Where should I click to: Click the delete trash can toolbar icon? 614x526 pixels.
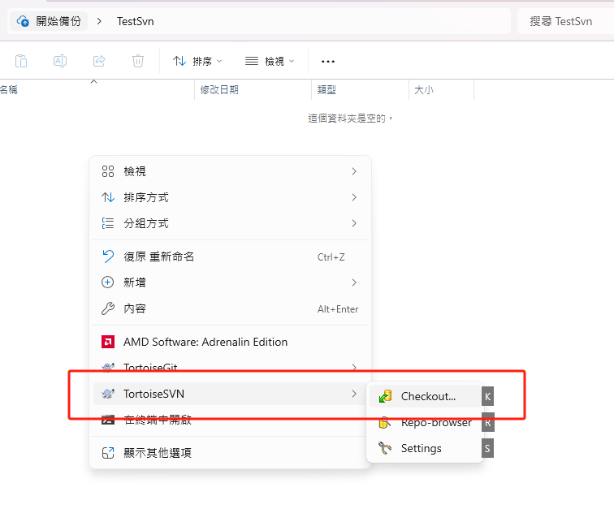click(138, 61)
